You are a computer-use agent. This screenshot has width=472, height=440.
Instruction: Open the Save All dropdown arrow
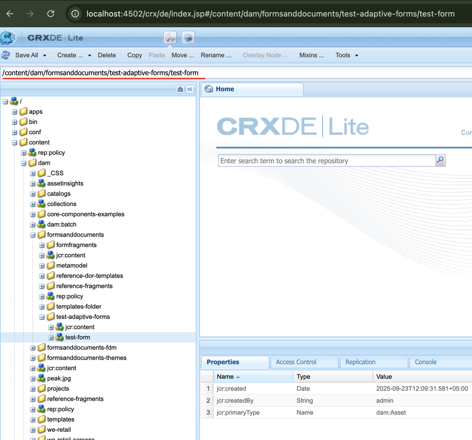click(45, 55)
